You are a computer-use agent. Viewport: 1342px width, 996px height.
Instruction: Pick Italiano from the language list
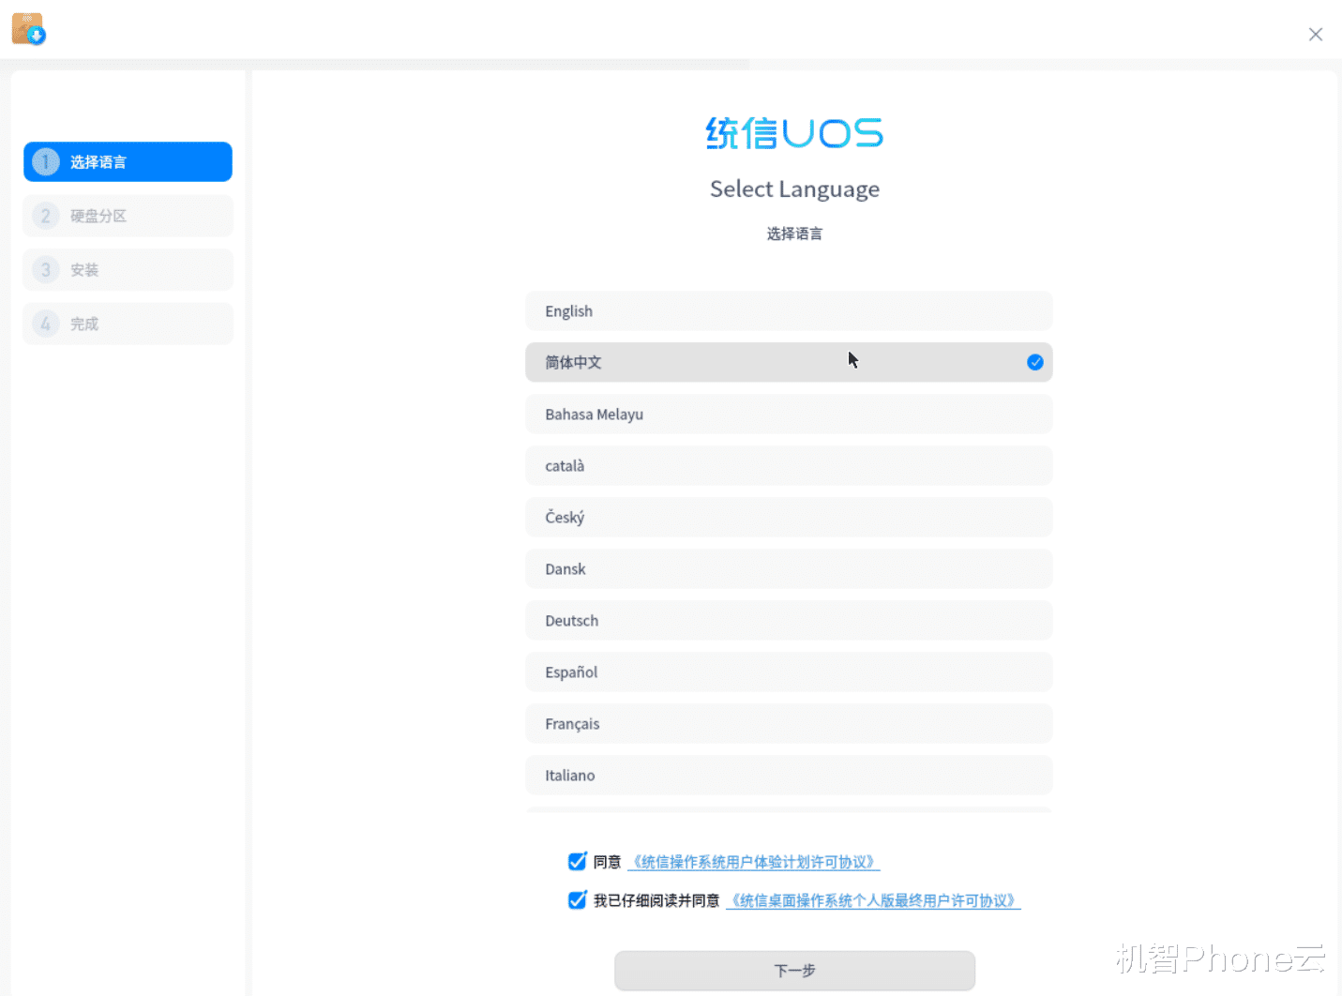(789, 776)
